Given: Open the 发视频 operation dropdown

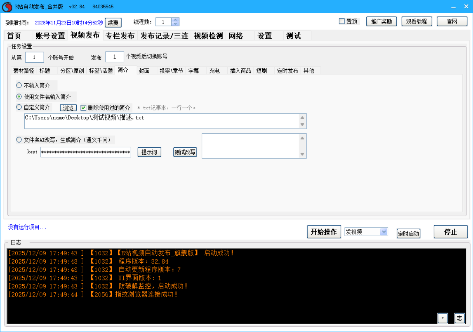Looking at the screenshot, I should pyautogui.click(x=383, y=232).
